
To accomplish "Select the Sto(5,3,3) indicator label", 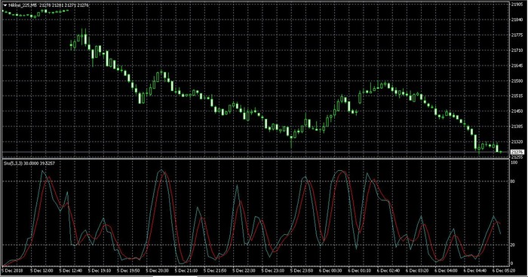I will pyautogui.click(x=13, y=163).
